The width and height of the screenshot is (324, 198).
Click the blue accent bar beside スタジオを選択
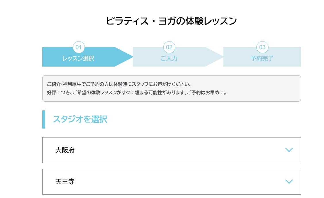pos(44,119)
